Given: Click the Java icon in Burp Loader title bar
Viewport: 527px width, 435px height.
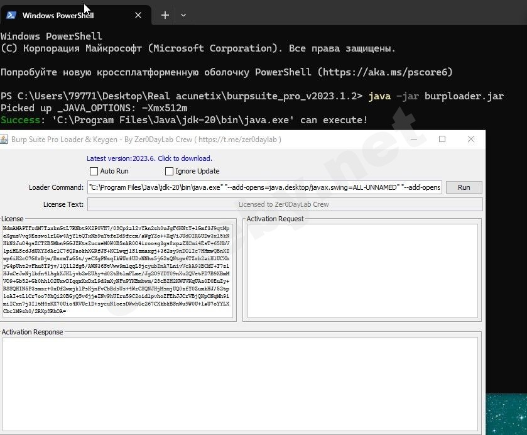Looking at the screenshot, I should point(4,140).
